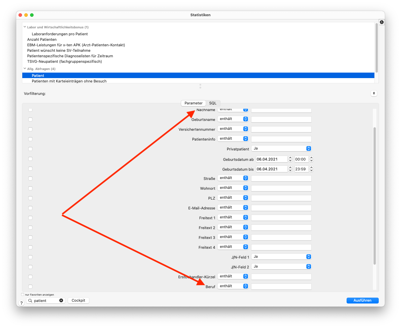
Task: Click the parameter list vertical scrollbar
Action: coord(375,196)
